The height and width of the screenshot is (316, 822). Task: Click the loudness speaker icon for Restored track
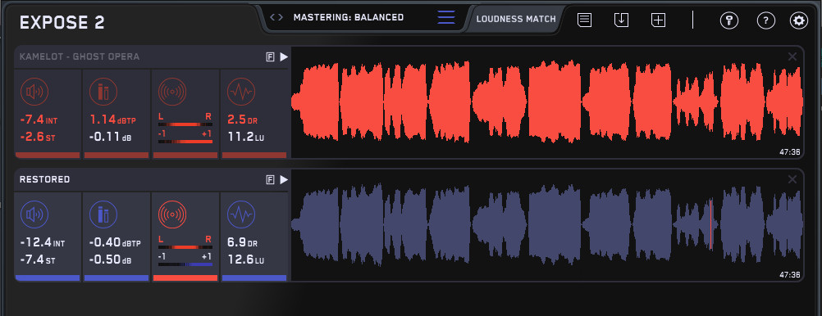[34, 214]
